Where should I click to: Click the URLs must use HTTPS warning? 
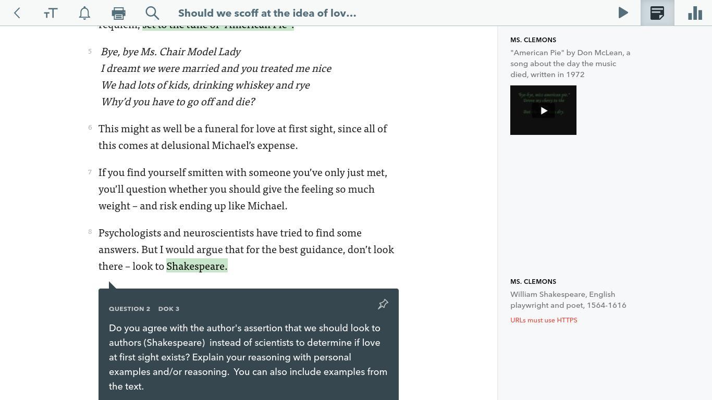[544, 320]
